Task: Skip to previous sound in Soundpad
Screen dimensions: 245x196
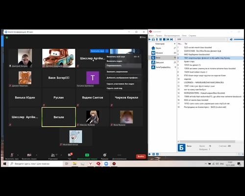Action: pos(168,39)
